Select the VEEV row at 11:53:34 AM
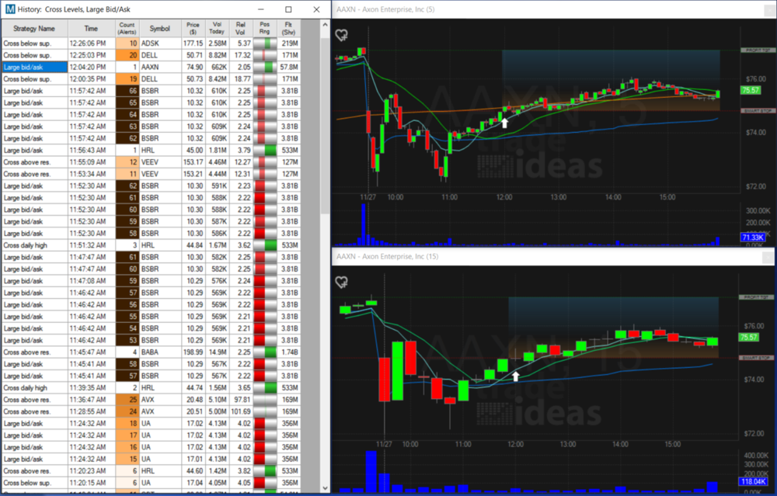777x496 pixels. 152,174
